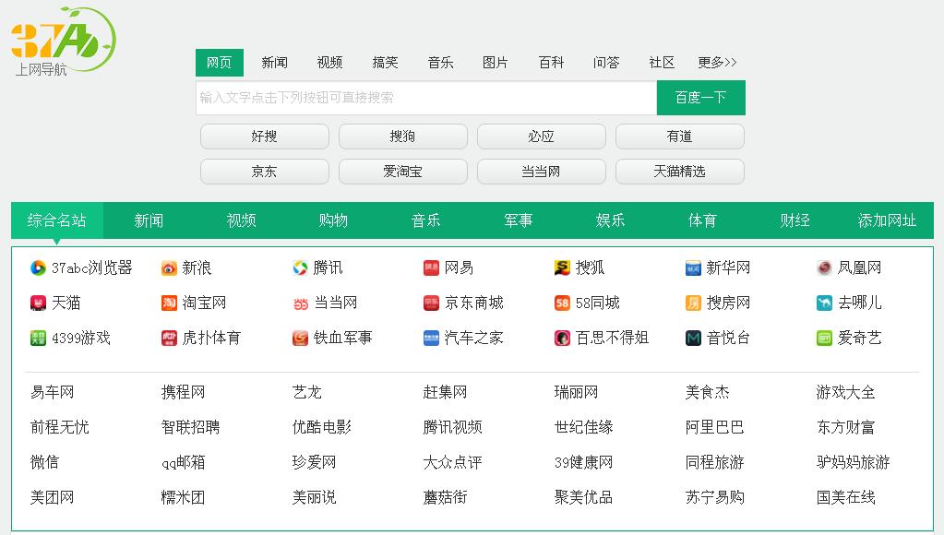Image resolution: width=944 pixels, height=535 pixels.
Task: Search with the 爱淘宝 button
Action: pos(402,172)
